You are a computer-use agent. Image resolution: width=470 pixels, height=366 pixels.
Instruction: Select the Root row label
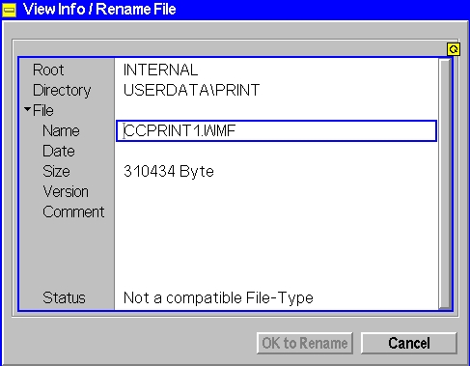click(48, 70)
